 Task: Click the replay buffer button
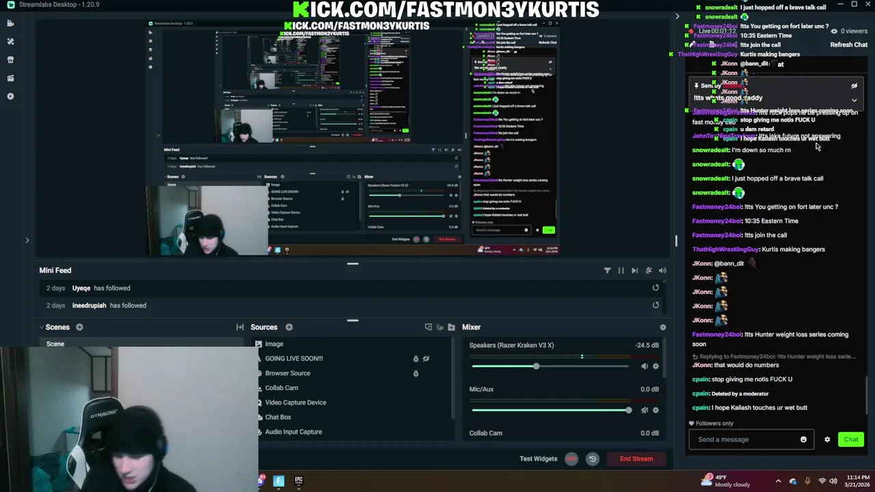(592, 459)
